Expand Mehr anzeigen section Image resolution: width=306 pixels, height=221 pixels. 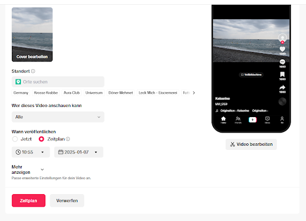tap(28, 170)
